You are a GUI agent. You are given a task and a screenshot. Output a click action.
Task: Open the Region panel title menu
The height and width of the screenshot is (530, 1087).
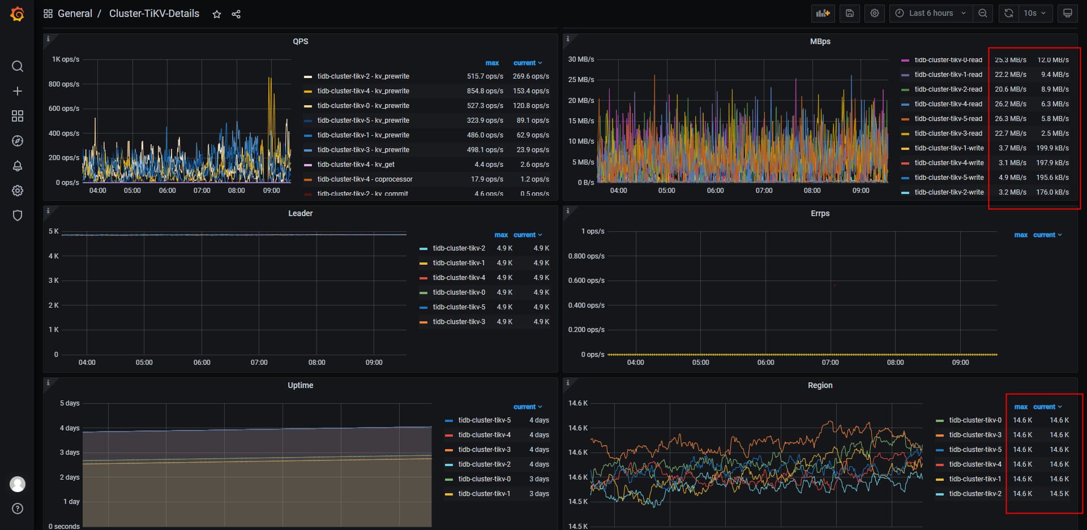(820, 385)
